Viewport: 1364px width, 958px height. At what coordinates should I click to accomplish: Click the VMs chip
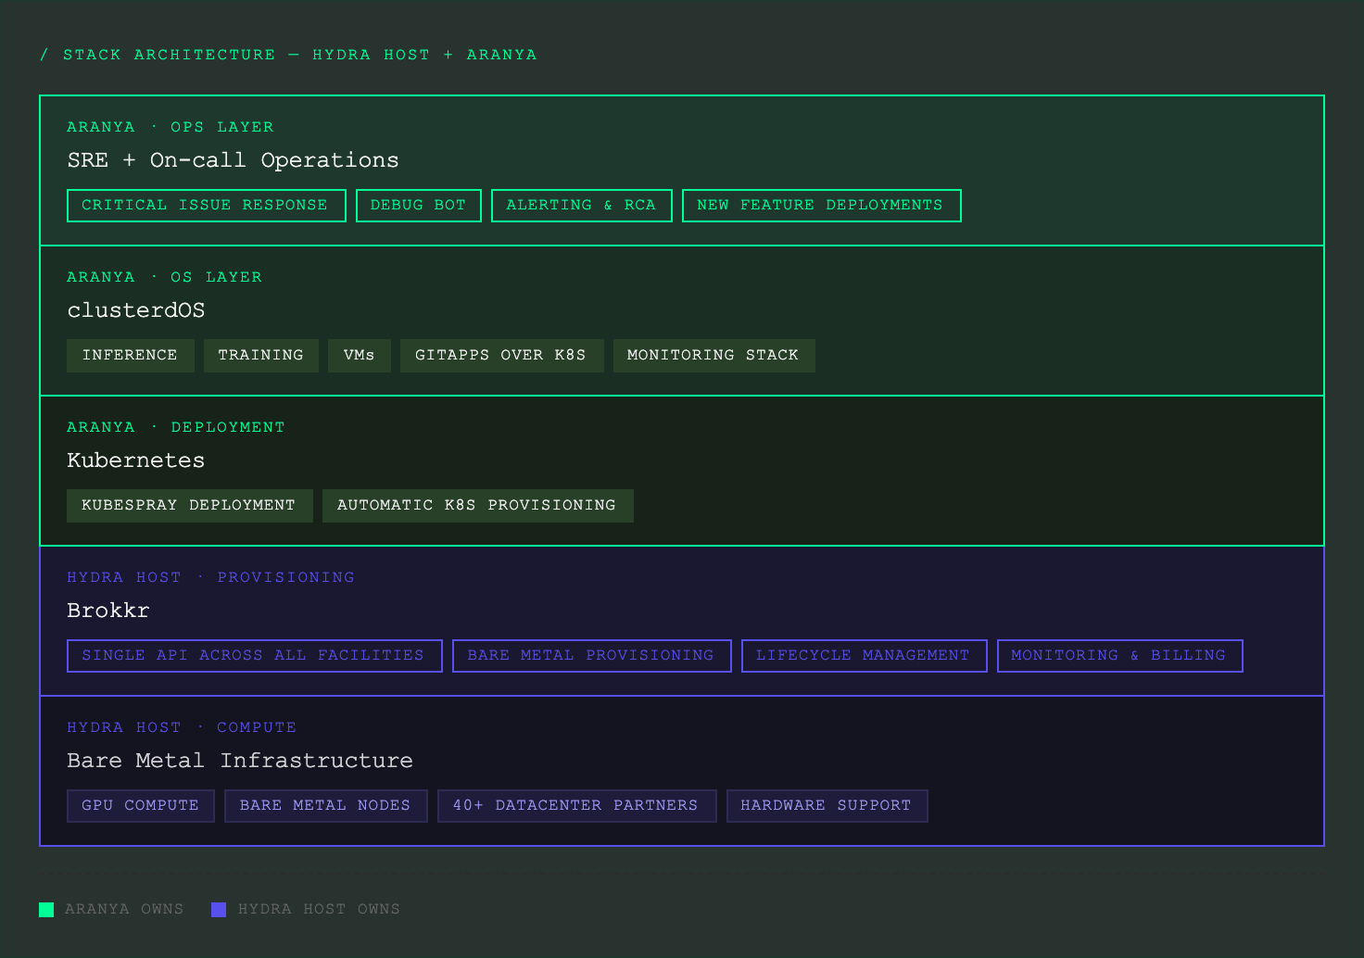coord(360,356)
